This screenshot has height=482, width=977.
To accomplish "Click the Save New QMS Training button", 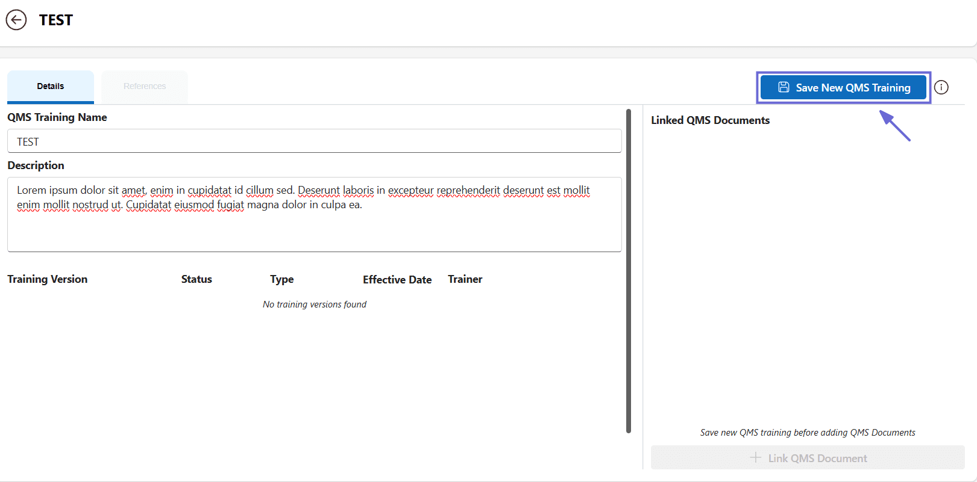I will pyautogui.click(x=843, y=87).
